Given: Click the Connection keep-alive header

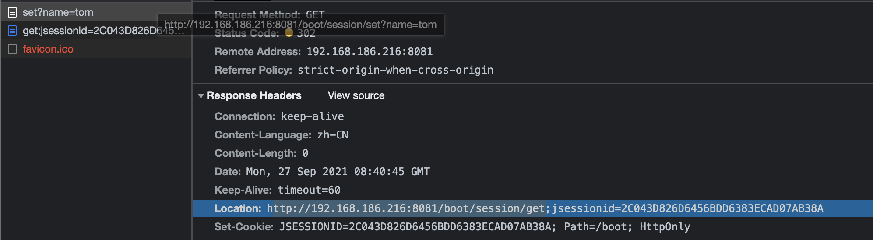Looking at the screenshot, I should [x=279, y=116].
